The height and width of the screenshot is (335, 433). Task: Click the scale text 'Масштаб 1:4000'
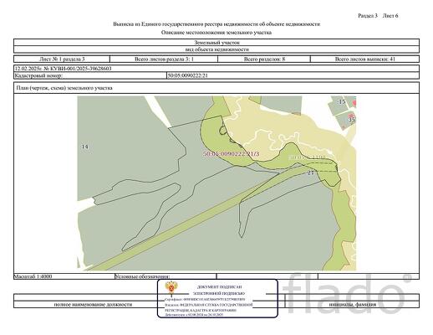pos(33,276)
